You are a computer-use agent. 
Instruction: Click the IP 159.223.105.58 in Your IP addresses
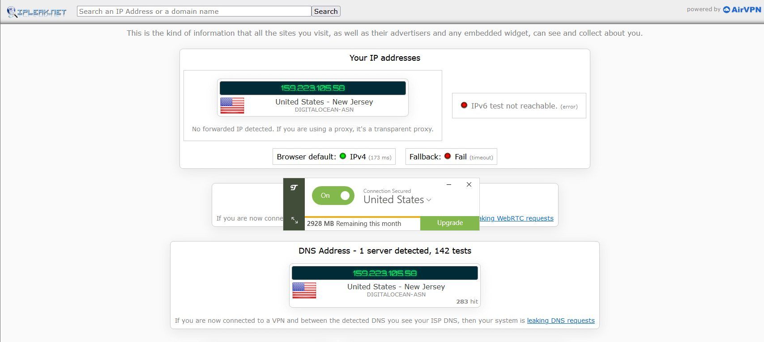[x=312, y=88]
